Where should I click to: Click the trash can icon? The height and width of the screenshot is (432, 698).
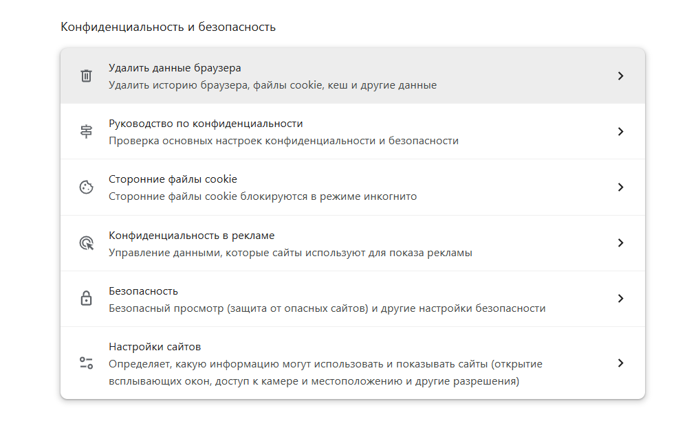pos(86,76)
